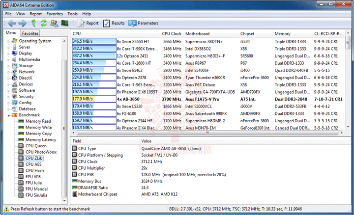The height and width of the screenshot is (215, 354).
Task: Select the 6x FX-6100 result row
Action: pos(207,113)
